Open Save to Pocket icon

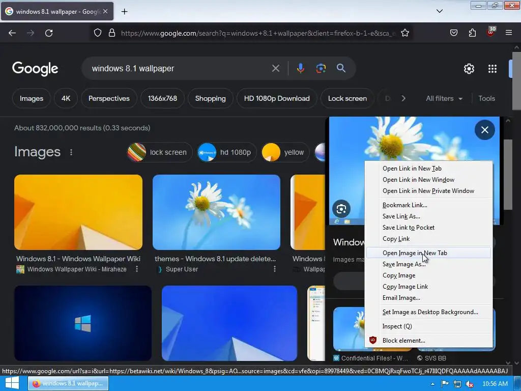tap(453, 33)
